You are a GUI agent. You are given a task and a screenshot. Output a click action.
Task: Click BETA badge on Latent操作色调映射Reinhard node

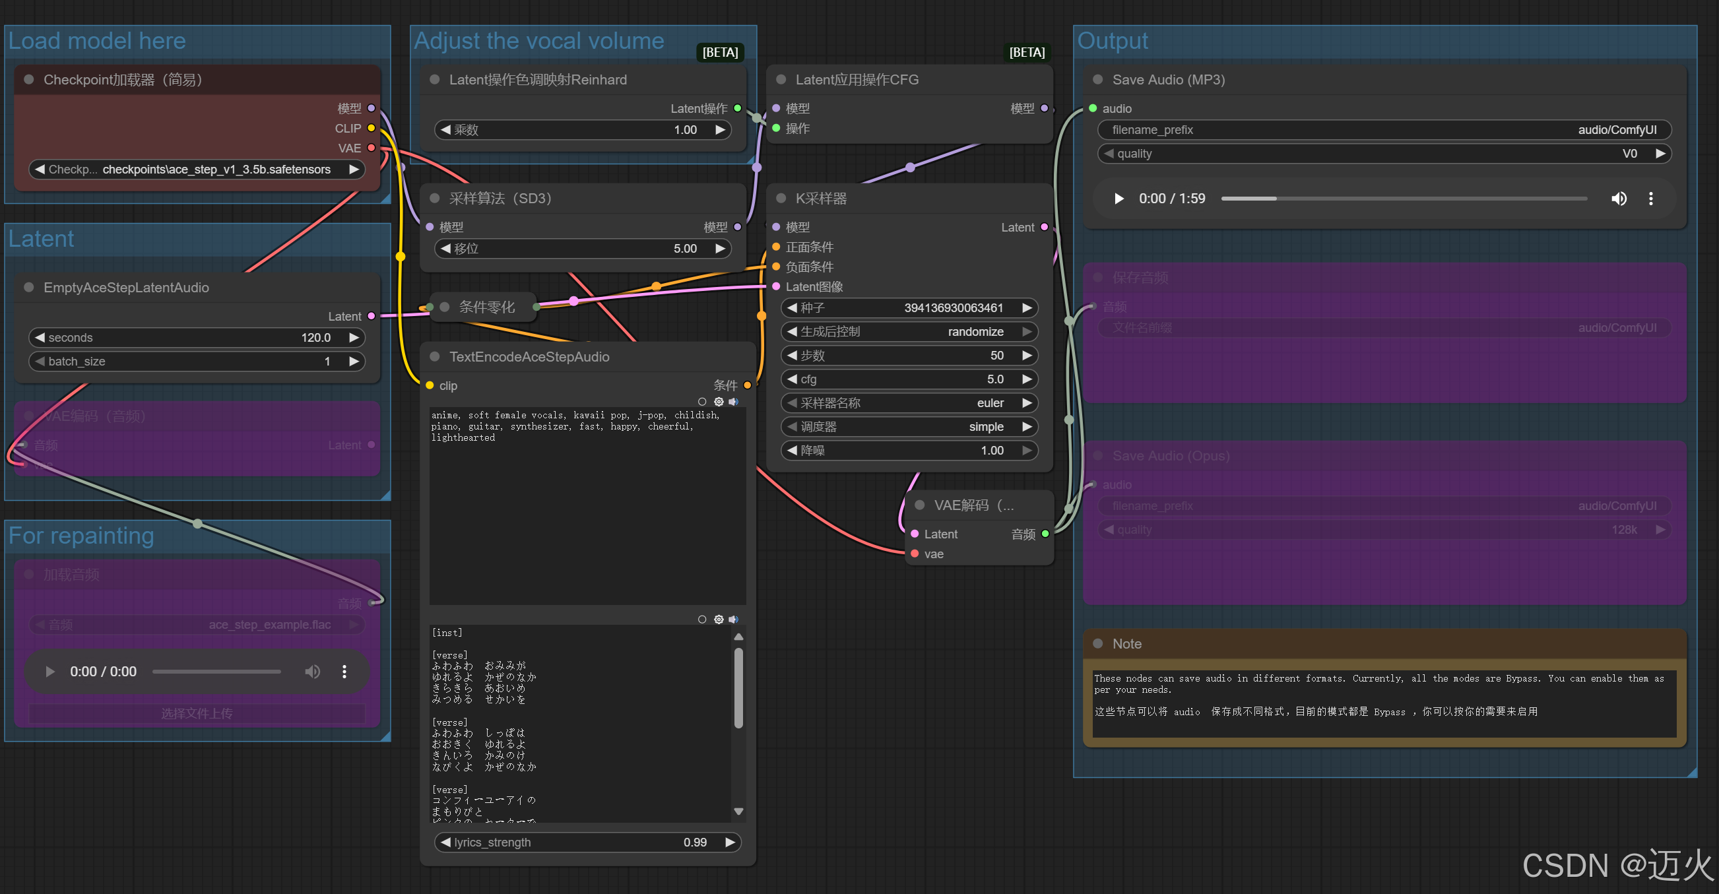[720, 52]
